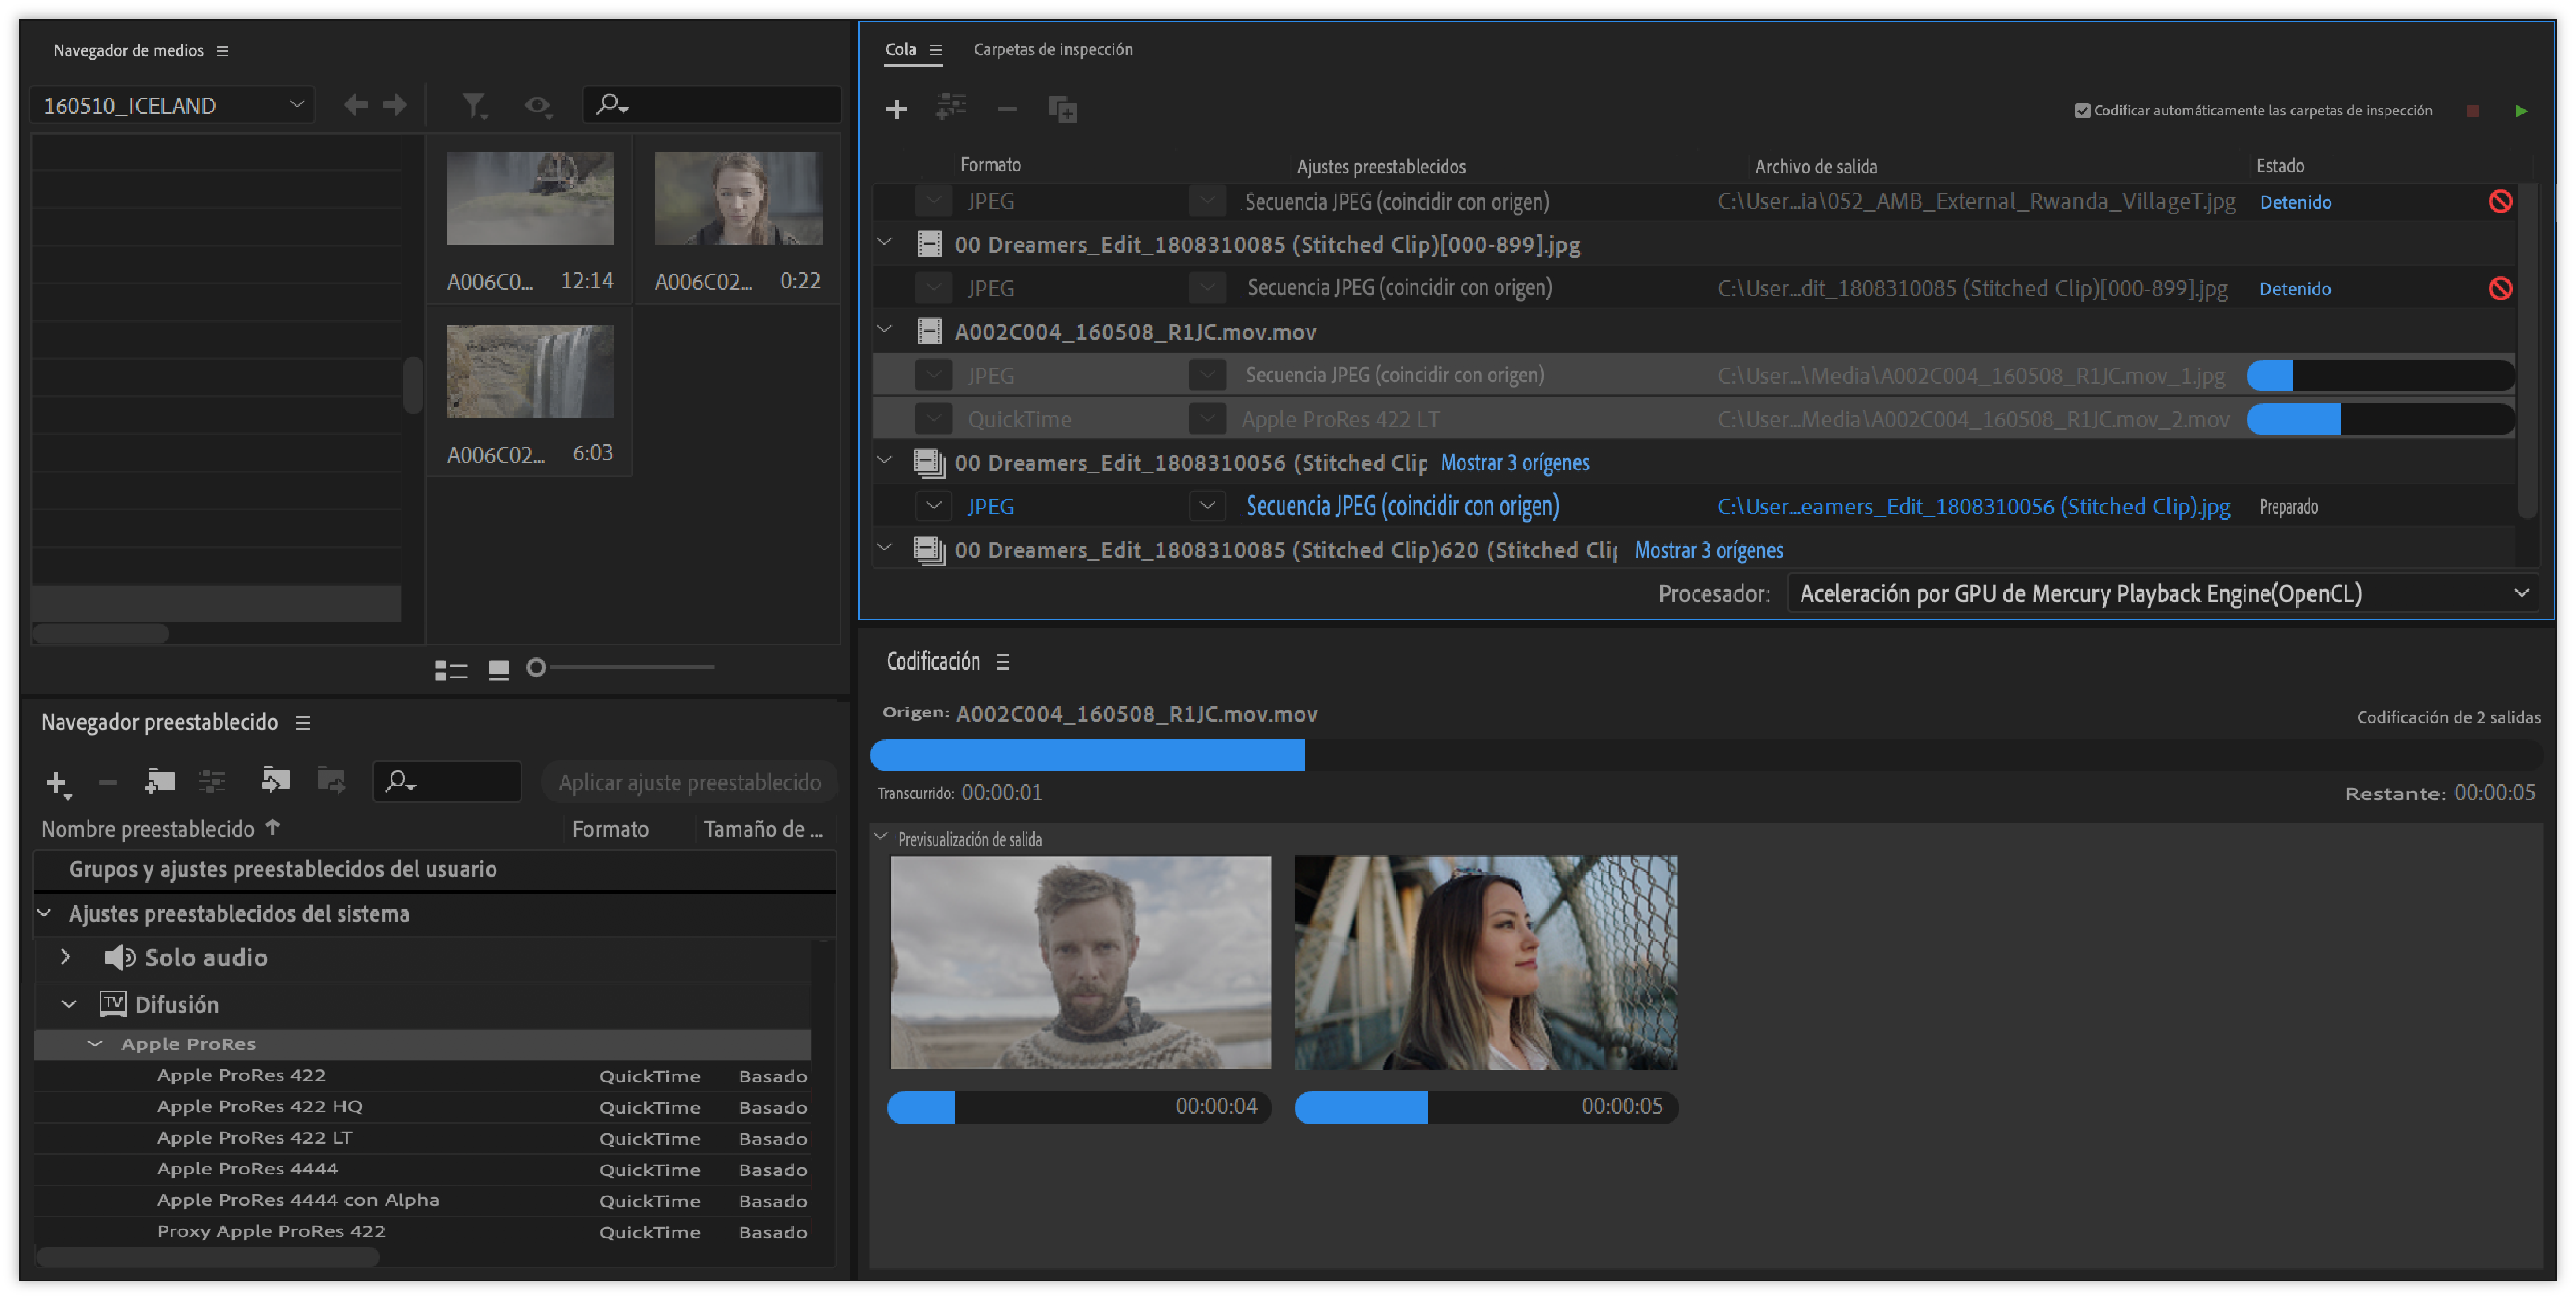Click the add source plus icon in Cola

896,109
